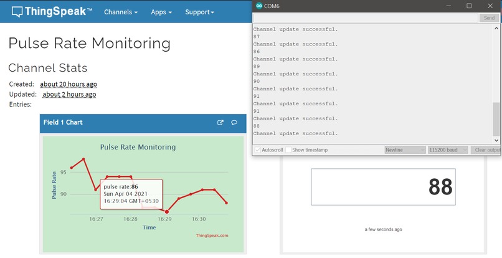Click the 'Channel Stats' heading
Screen dimensions: 502x258
[48, 68]
